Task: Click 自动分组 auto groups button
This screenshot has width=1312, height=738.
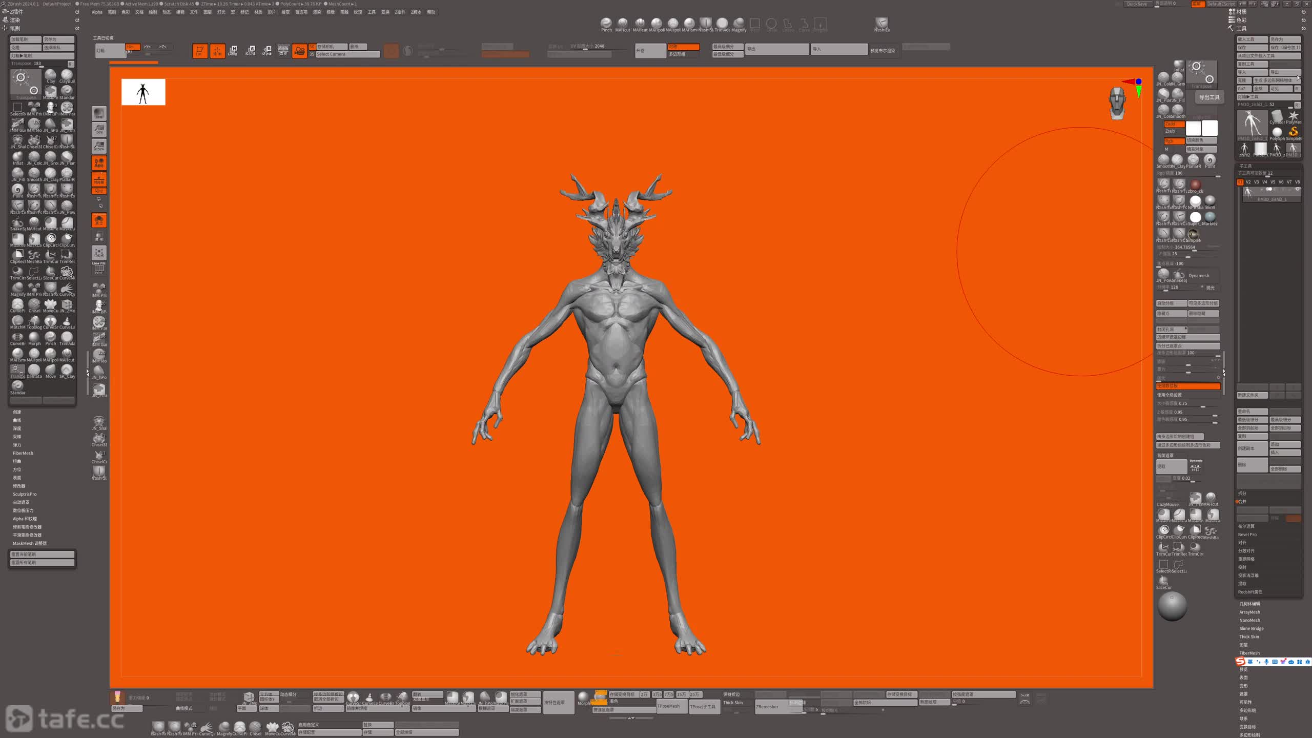Action: tap(1172, 303)
